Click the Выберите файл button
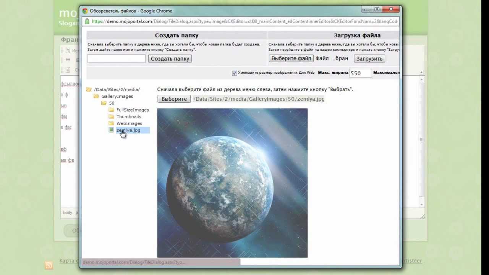The width and height of the screenshot is (489, 275). (x=291, y=58)
